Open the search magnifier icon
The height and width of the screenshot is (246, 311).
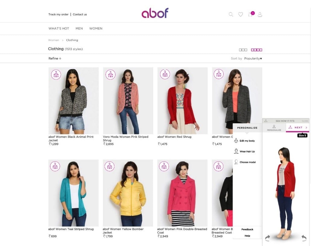point(231,14)
